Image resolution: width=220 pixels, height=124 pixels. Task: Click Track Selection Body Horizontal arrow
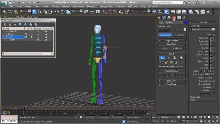pyautogui.click(x=161, y=75)
